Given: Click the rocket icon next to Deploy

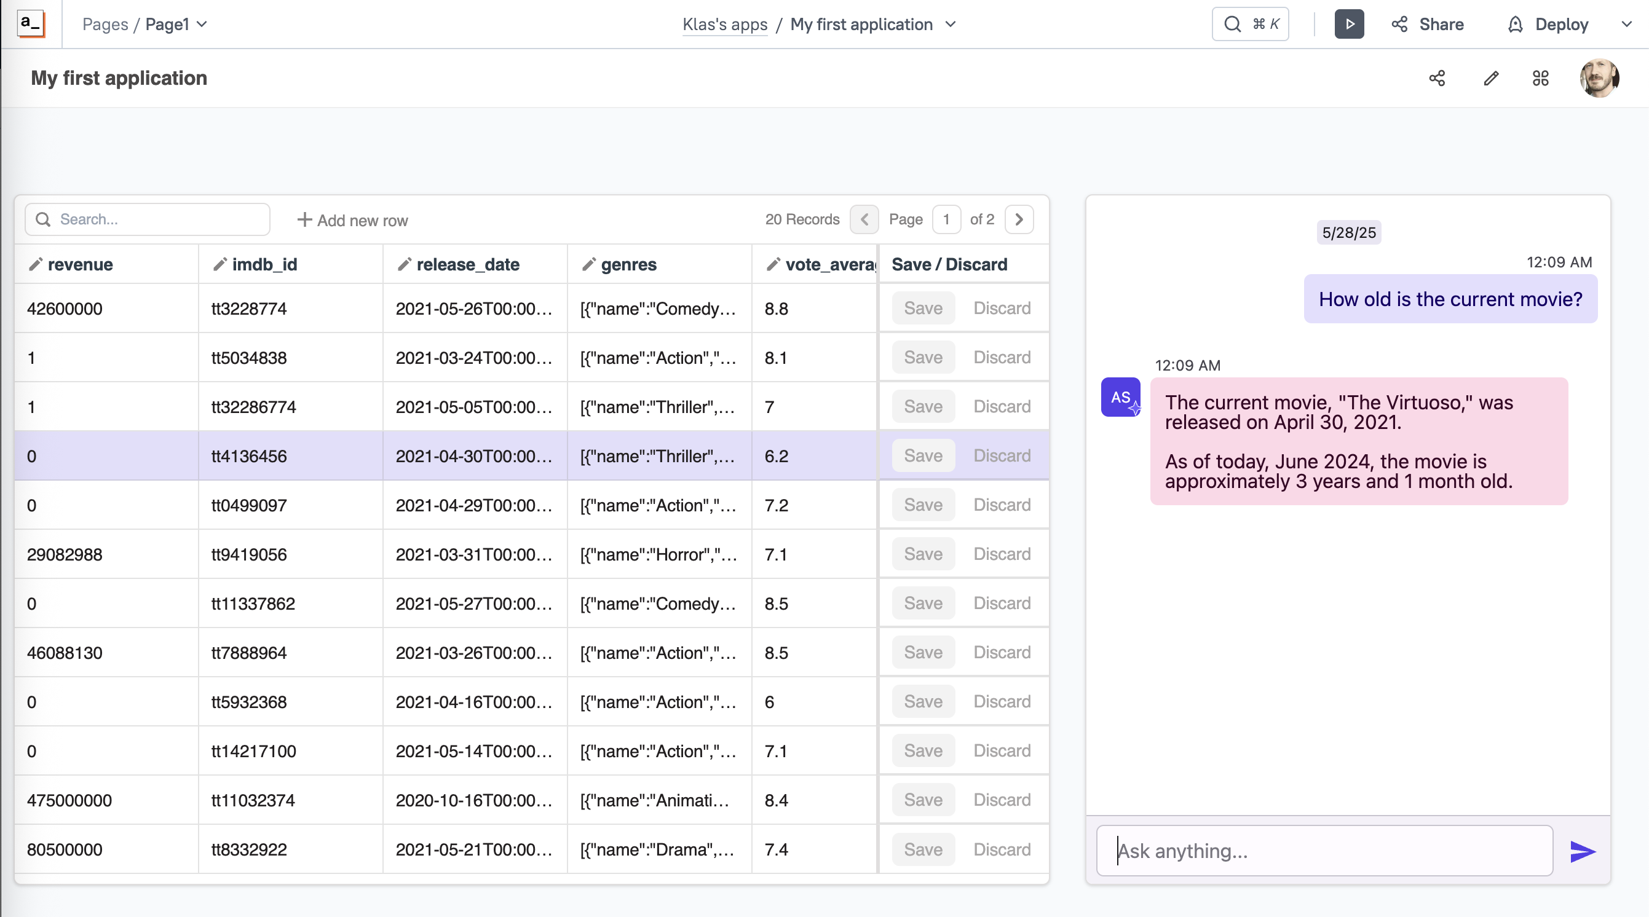Looking at the screenshot, I should tap(1515, 24).
